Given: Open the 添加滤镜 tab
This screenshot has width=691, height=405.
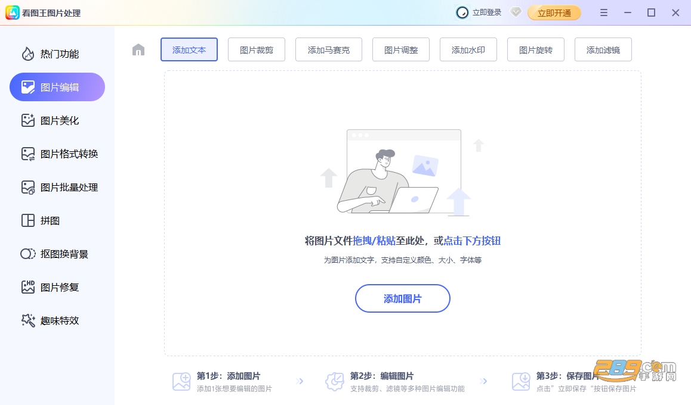Looking at the screenshot, I should coord(603,49).
